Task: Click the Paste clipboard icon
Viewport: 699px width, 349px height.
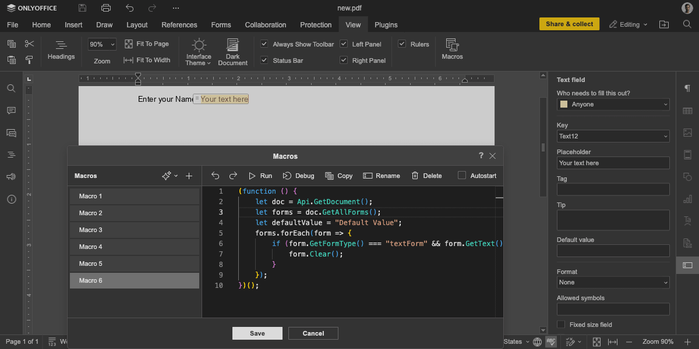Action: click(12, 60)
